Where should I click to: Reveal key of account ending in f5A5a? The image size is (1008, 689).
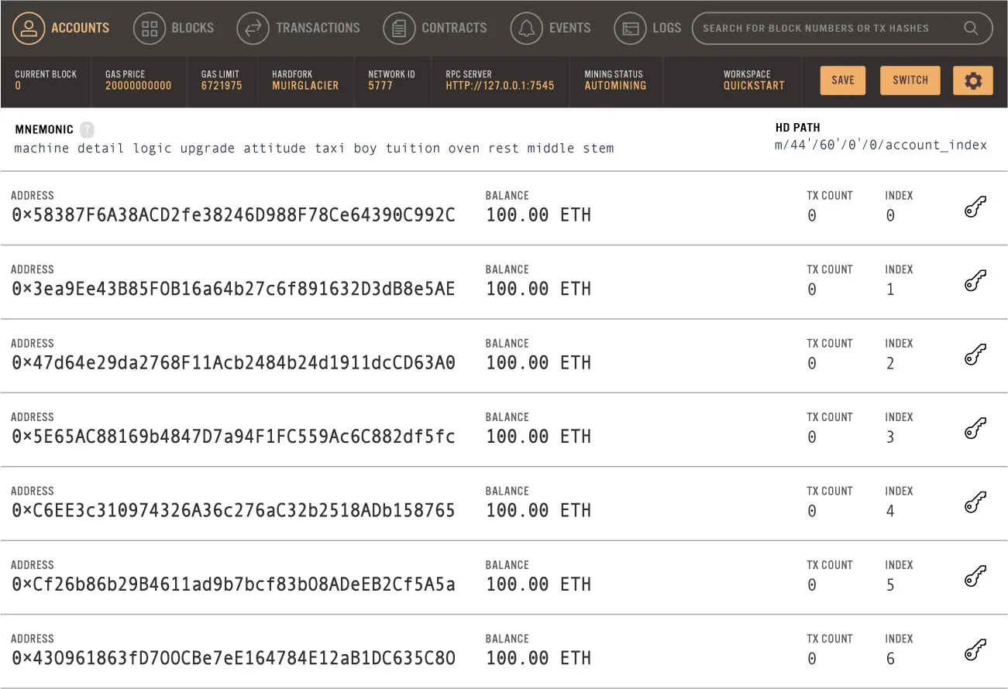coord(974,576)
